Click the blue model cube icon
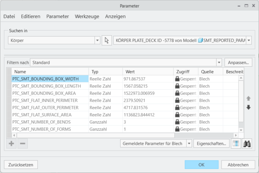Image resolution: width=259 pixels, height=173 pixels. tap(200, 40)
